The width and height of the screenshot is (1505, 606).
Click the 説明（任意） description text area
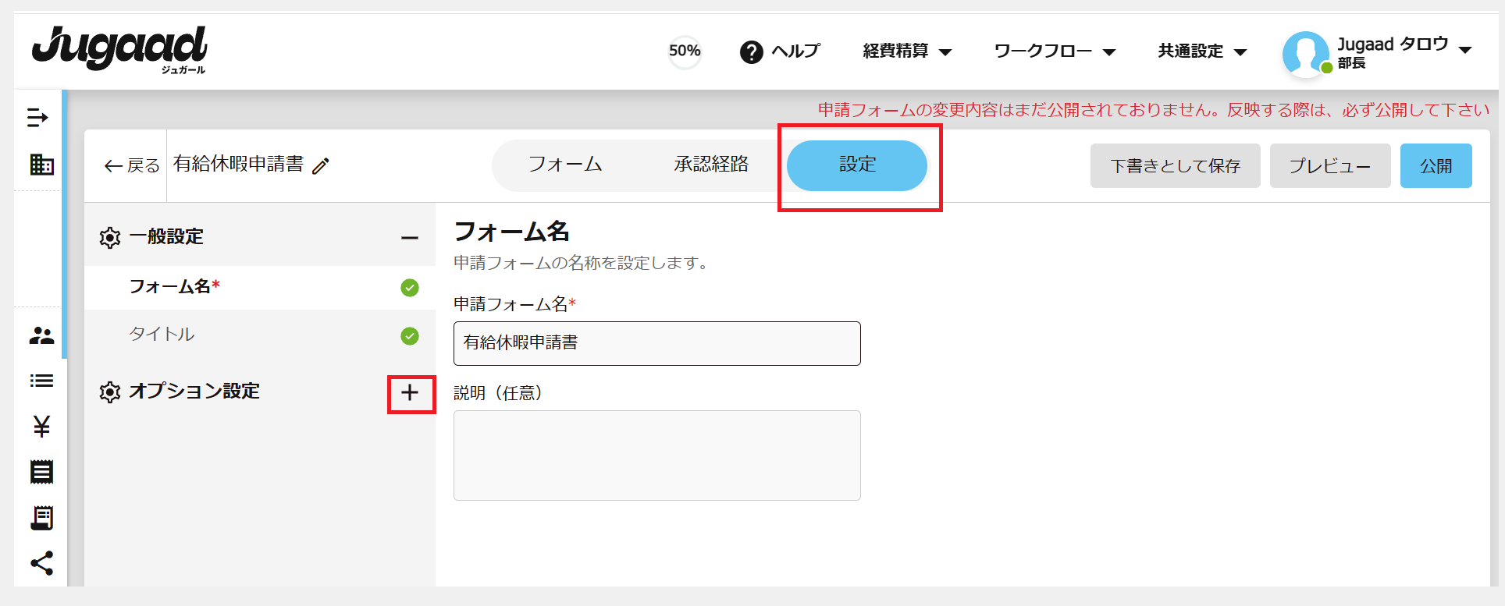(657, 455)
